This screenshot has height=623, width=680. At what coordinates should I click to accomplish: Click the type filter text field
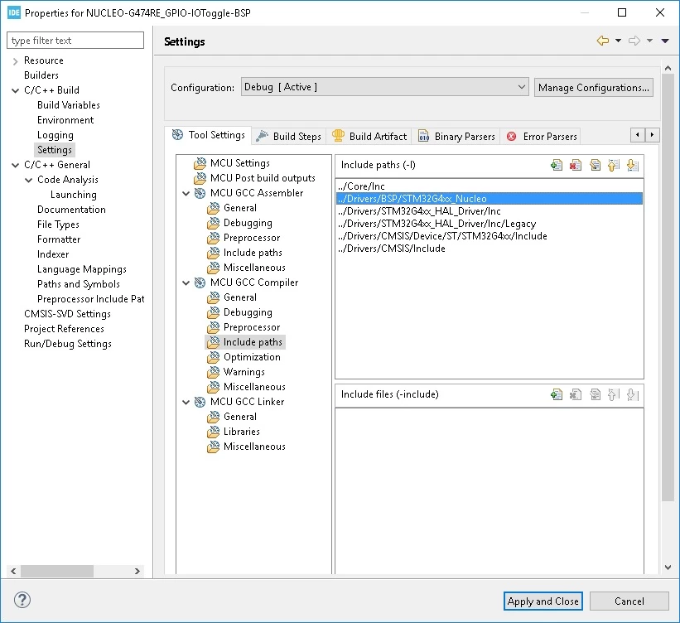pyautogui.click(x=75, y=41)
